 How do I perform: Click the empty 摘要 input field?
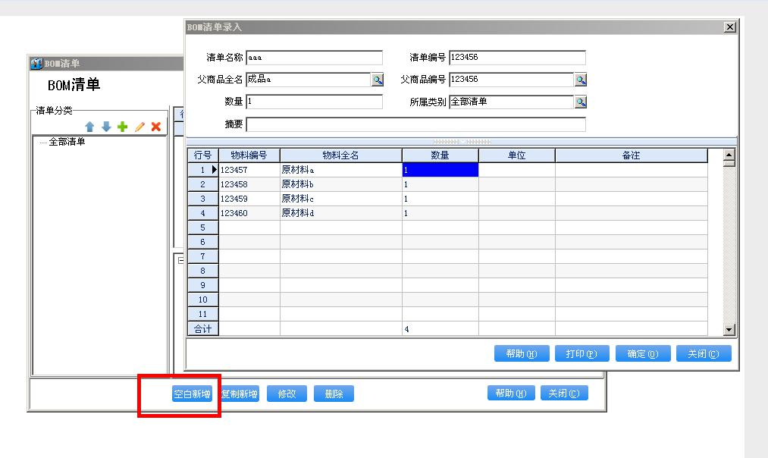coord(415,124)
